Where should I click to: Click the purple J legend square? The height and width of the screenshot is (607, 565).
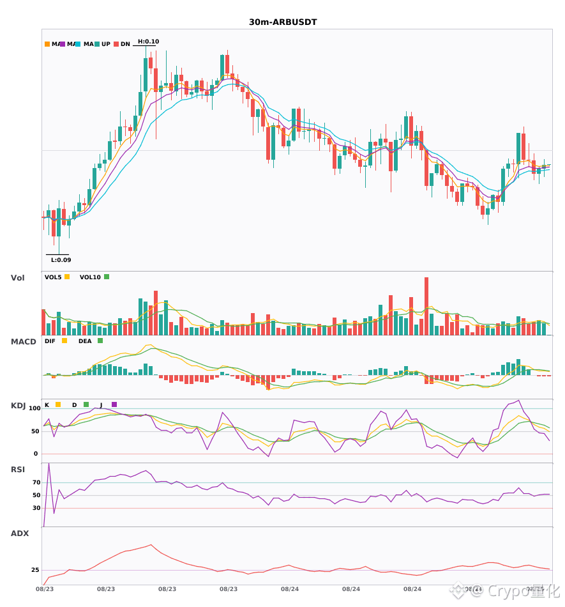[x=114, y=404]
